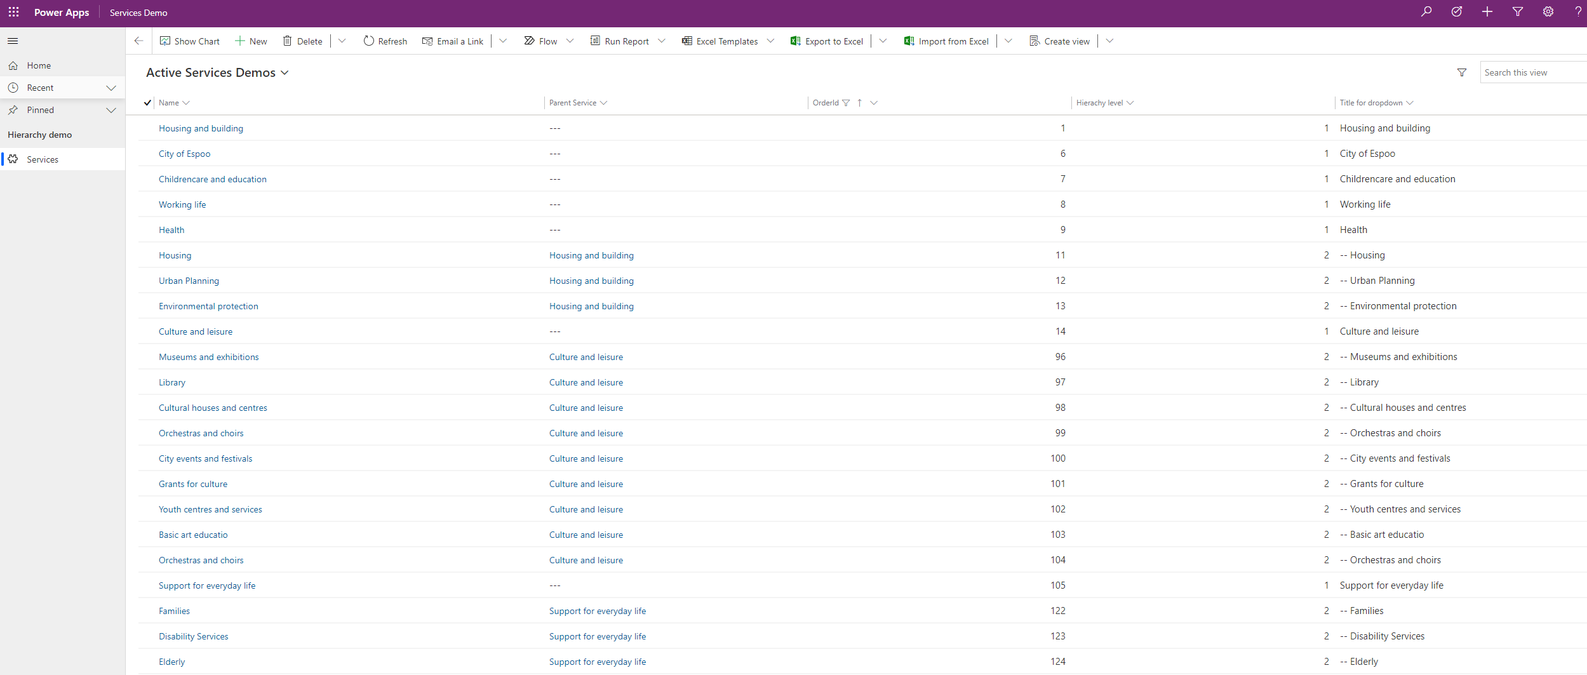The width and height of the screenshot is (1587, 675).
Task: Open the Flow dropdown menu
Action: point(570,41)
